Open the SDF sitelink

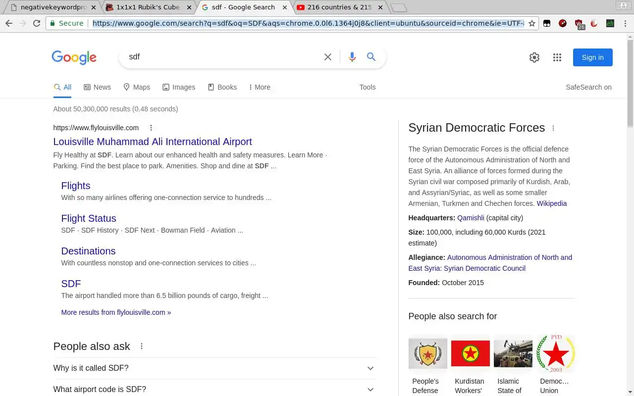[71, 284]
